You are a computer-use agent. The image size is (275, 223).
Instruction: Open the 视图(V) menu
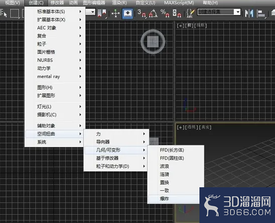pyautogui.click(x=13, y=3)
